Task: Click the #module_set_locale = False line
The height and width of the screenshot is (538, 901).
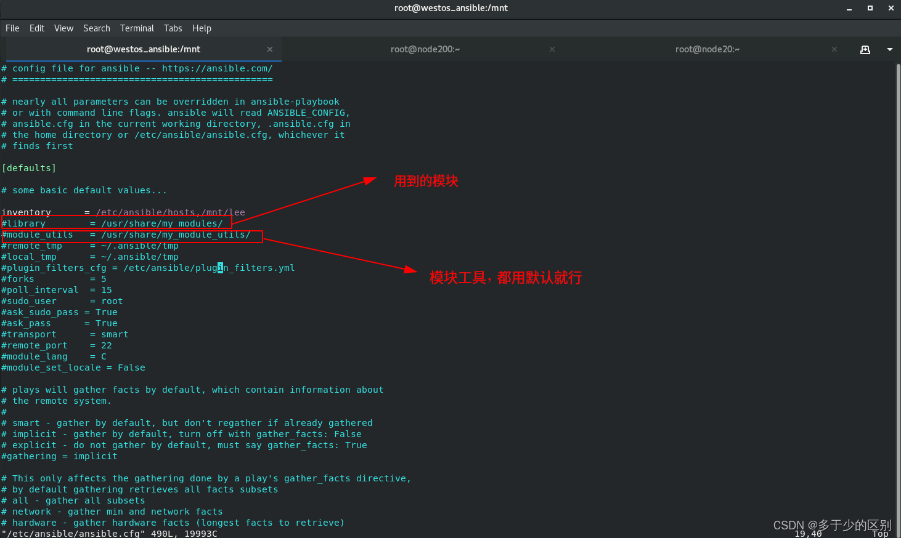Action: [73, 367]
